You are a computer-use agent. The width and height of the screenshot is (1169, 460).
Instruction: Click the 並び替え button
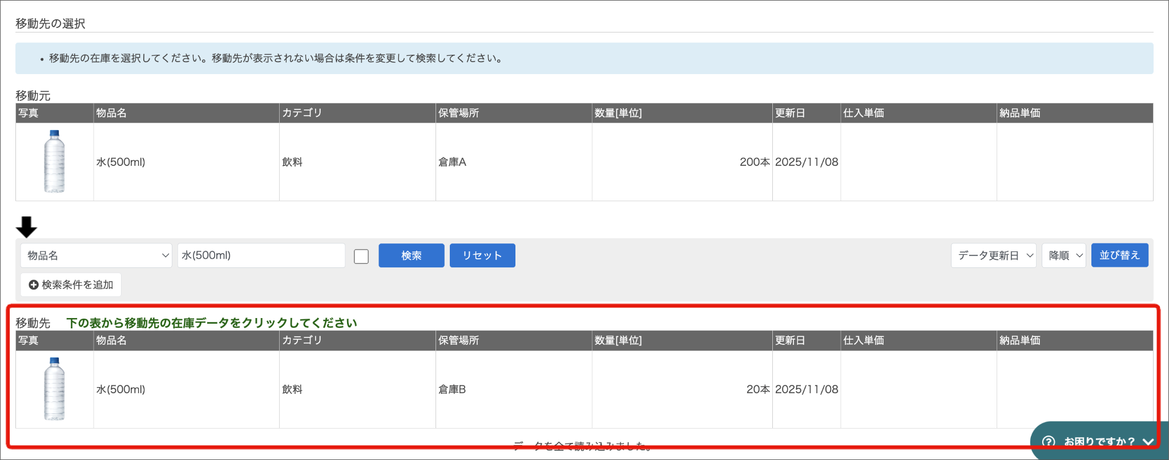[1120, 255]
